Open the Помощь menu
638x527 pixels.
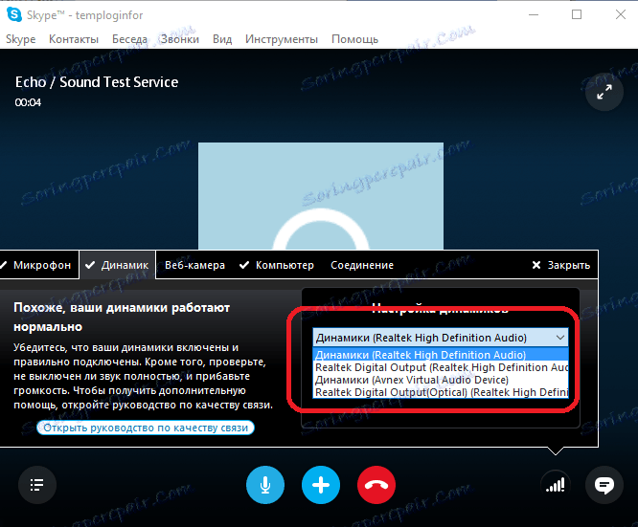[x=354, y=39]
